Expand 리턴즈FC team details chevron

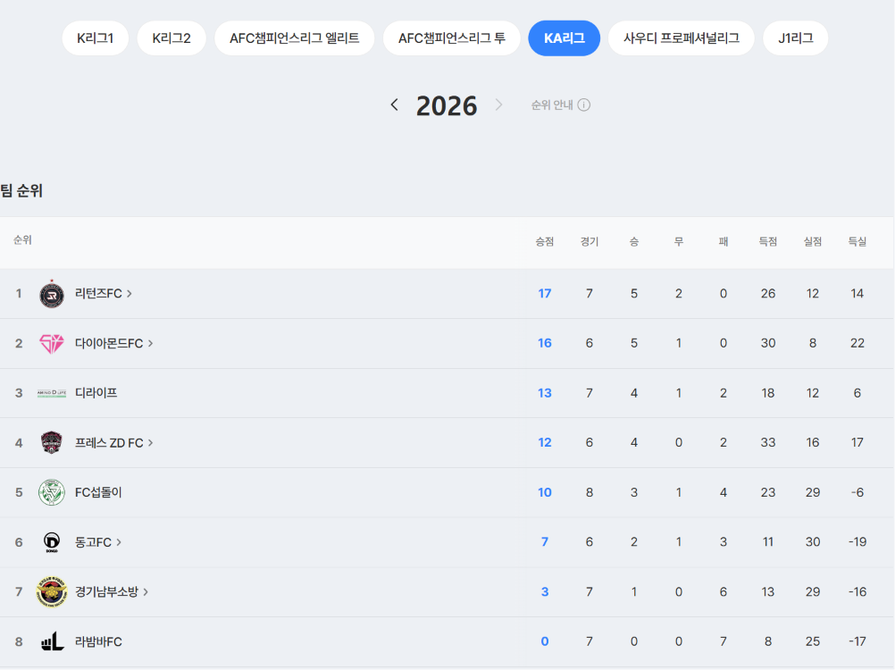[x=130, y=293]
